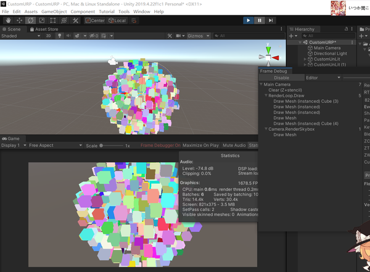
Task: Toggle Maximize On Play
Action: tap(202, 146)
